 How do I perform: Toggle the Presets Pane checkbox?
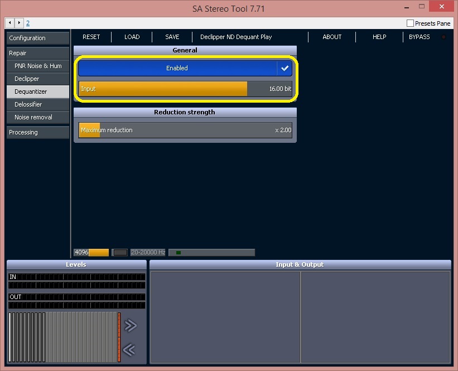click(x=410, y=23)
